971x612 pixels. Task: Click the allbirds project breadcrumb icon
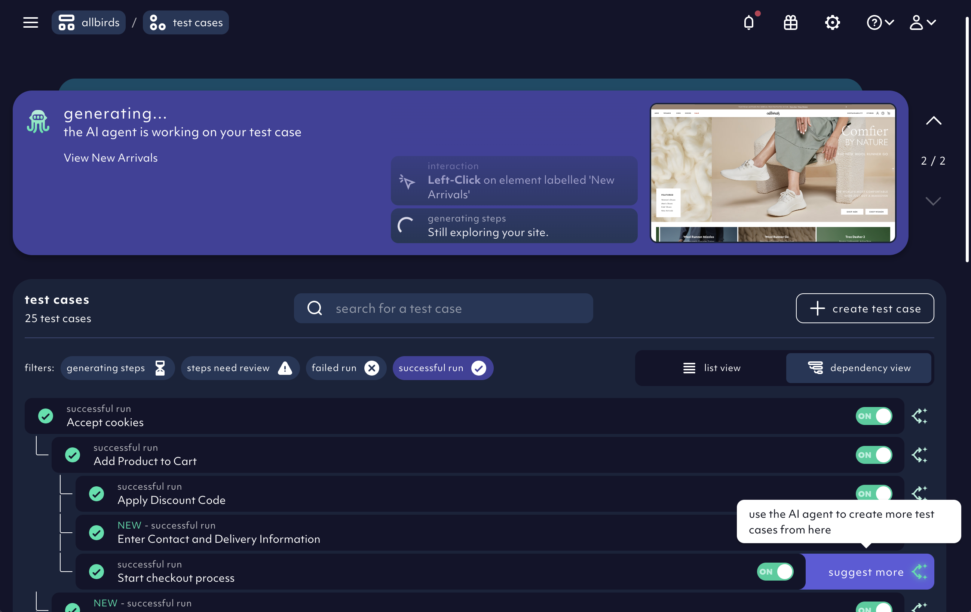click(67, 22)
